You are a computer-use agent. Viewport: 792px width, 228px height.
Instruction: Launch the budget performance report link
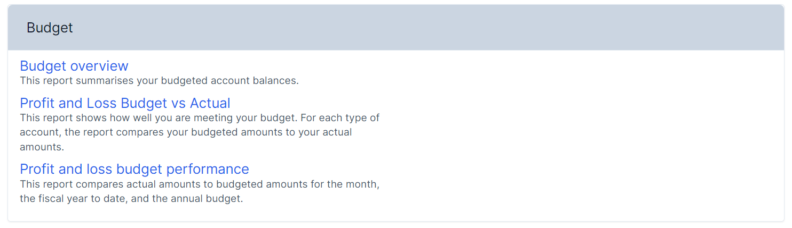(x=134, y=169)
